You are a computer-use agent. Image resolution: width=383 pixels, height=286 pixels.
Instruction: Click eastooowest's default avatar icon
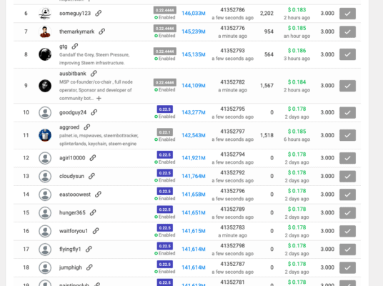click(45, 194)
